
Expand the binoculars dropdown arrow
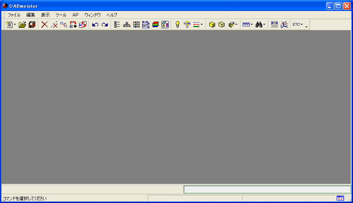264,25
